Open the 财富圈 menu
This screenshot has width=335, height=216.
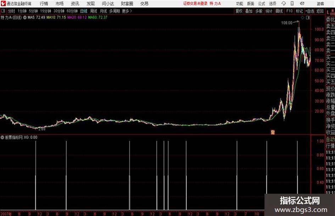[127, 4]
